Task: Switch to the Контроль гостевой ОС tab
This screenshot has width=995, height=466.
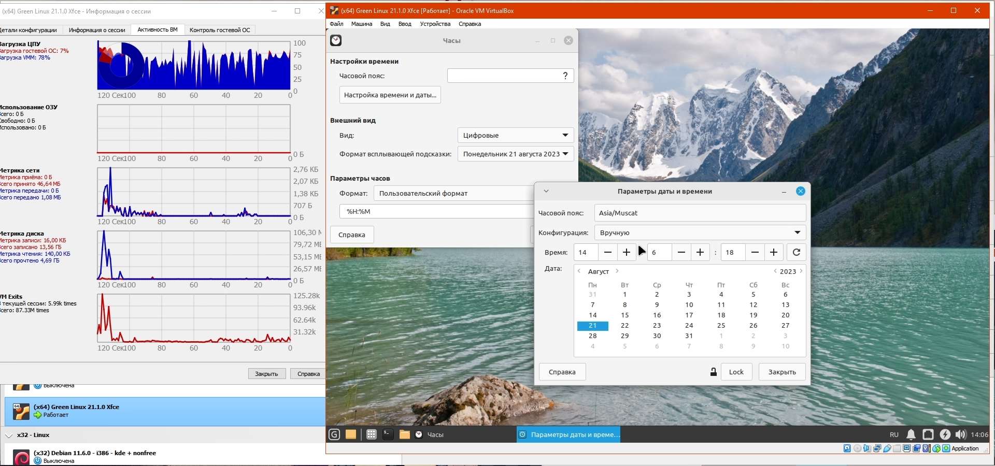Action: click(220, 30)
